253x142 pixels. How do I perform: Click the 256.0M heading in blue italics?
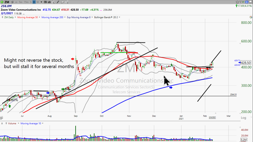click(x=6, y=6)
